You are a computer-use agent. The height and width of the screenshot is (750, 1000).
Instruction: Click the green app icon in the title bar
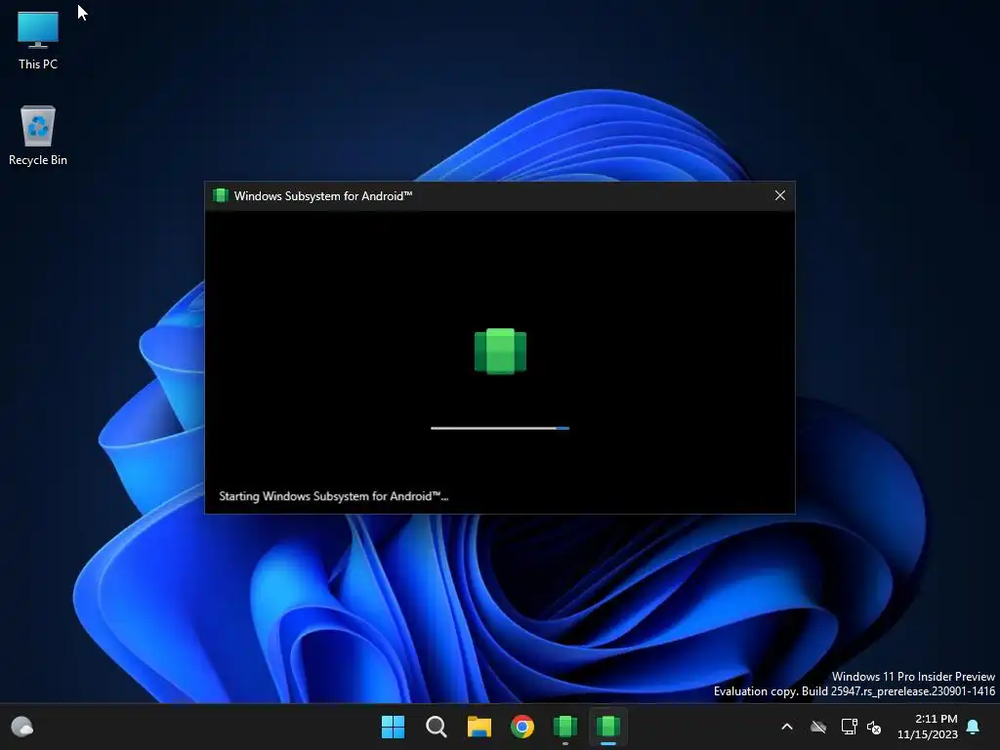(x=220, y=195)
